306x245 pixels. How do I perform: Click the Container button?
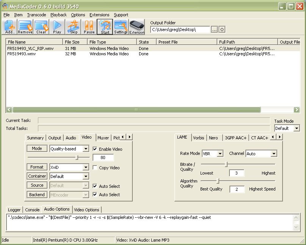pos(37,176)
